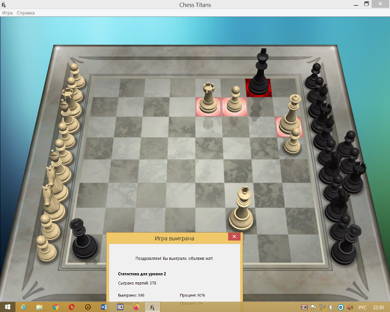Switch the РУС keyboard language indicator
390x312 pixels.
[x=363, y=307]
